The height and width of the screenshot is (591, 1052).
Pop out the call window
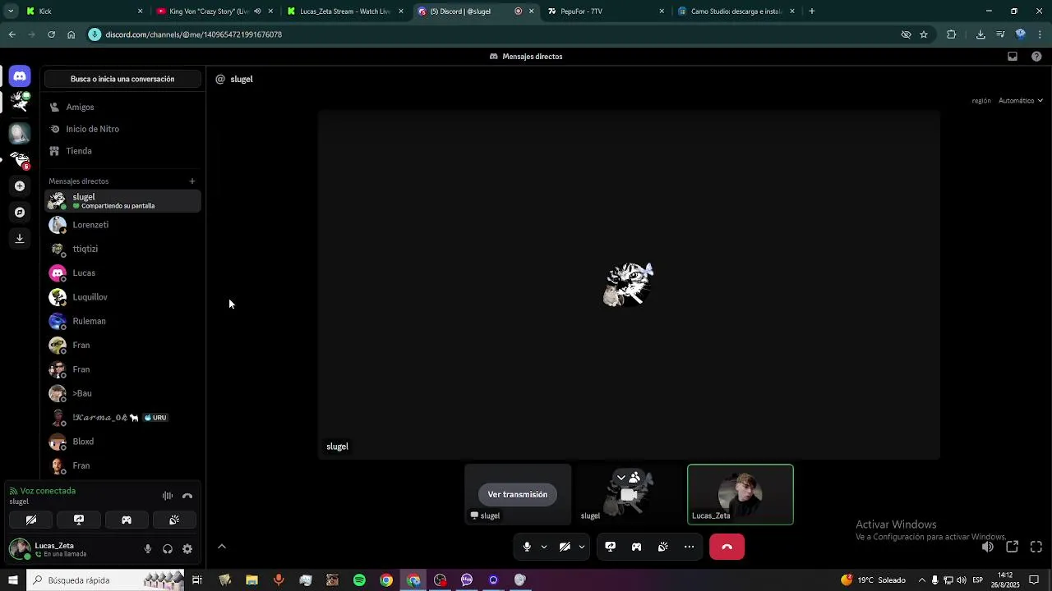click(x=1013, y=547)
